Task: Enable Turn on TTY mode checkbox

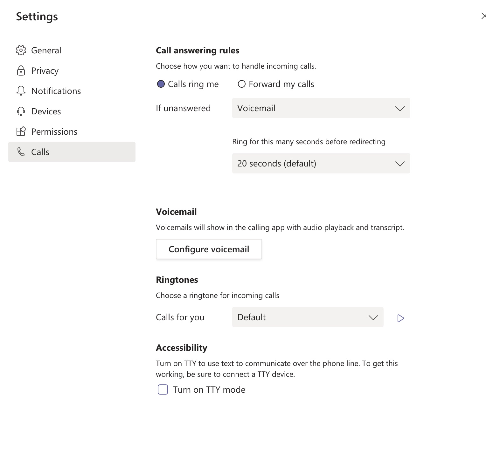Action: click(163, 389)
